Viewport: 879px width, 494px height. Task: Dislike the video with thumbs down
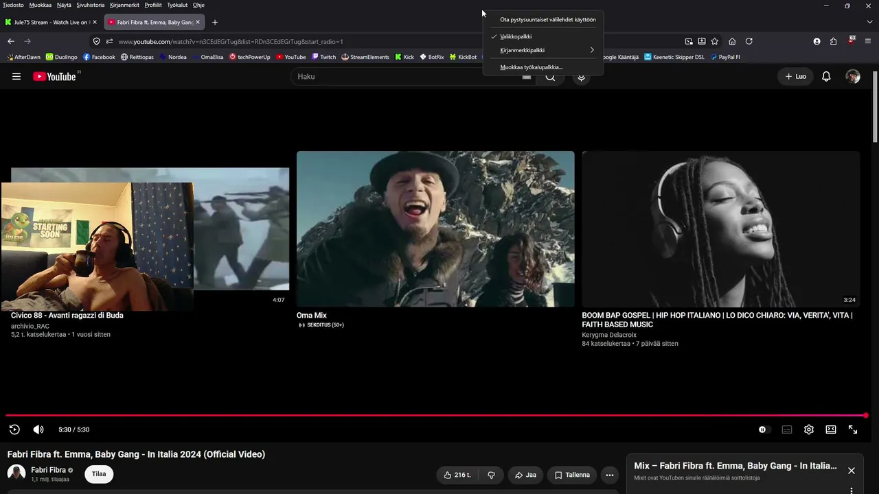tap(491, 475)
